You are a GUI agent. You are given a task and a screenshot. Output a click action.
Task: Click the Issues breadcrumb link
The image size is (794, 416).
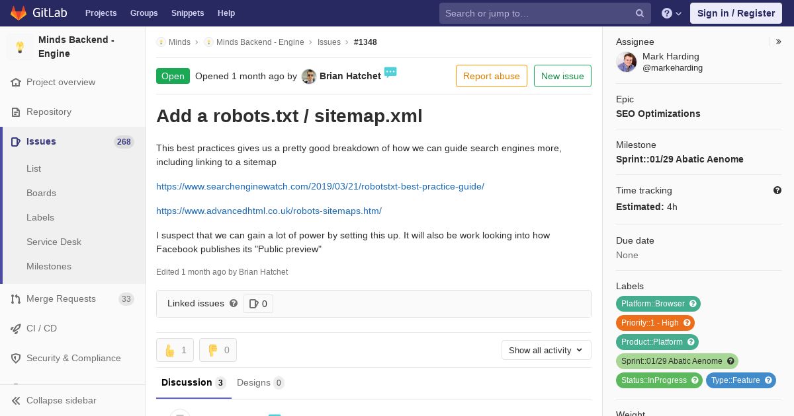click(x=329, y=42)
